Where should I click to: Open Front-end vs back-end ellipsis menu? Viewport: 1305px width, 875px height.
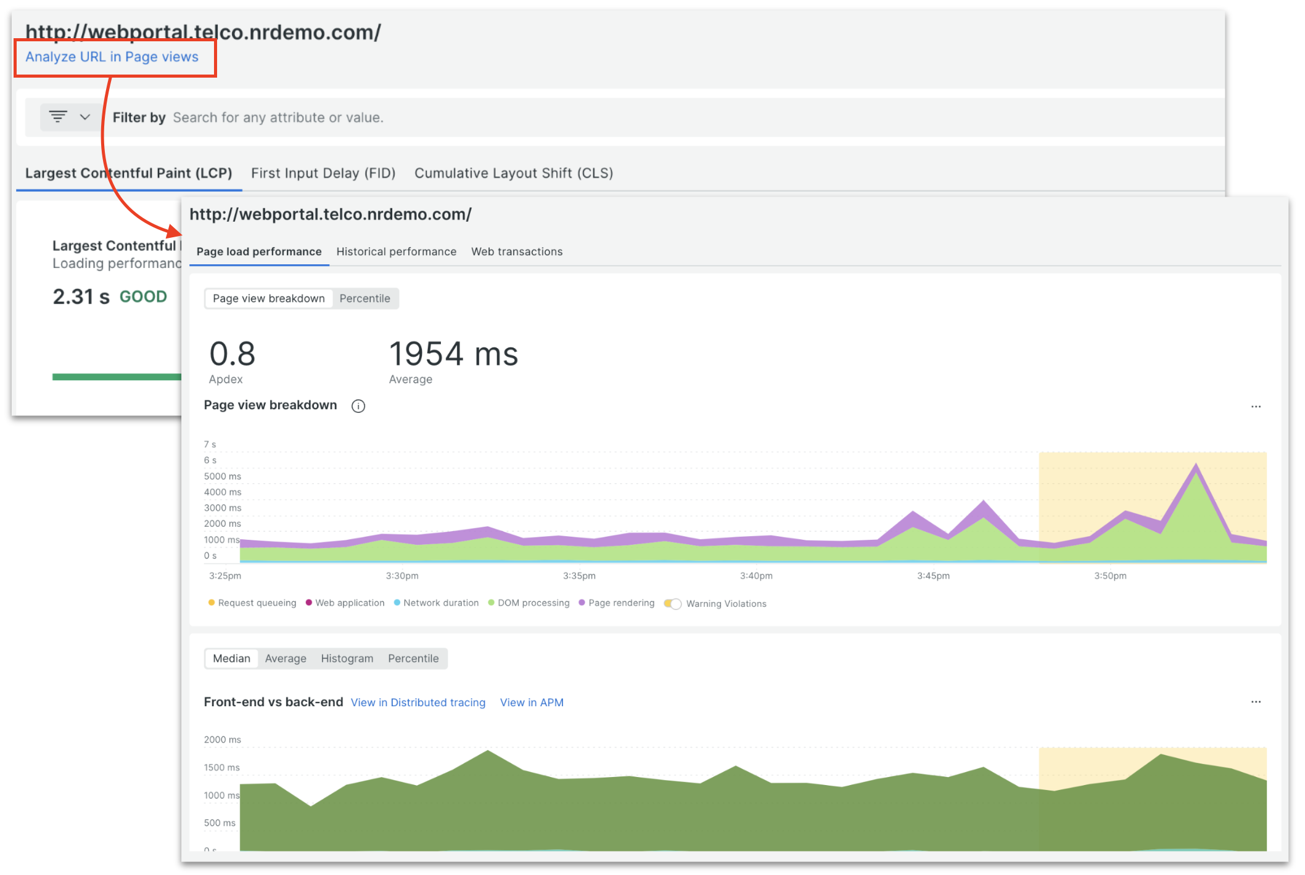pyautogui.click(x=1256, y=702)
